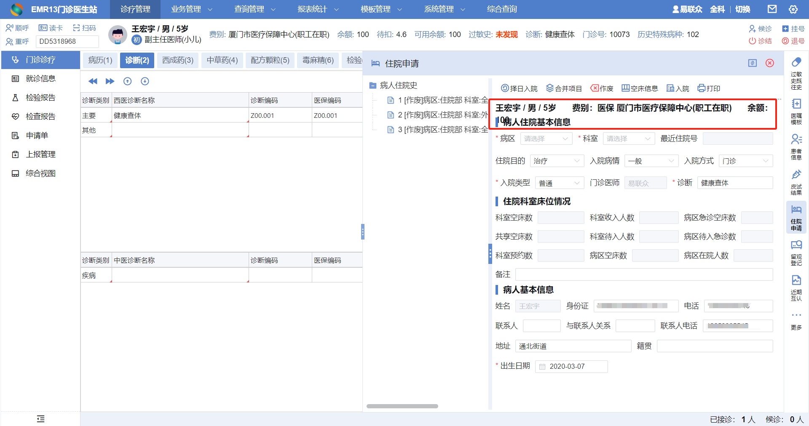Screen dimensions: 809x426
Task: Open the 入院方式 dropdown
Action: [746, 161]
